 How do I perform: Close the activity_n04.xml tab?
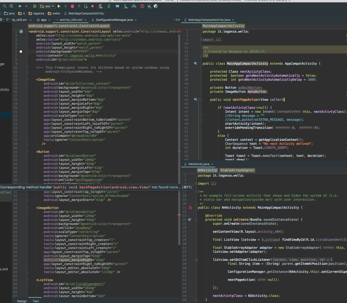86,20
